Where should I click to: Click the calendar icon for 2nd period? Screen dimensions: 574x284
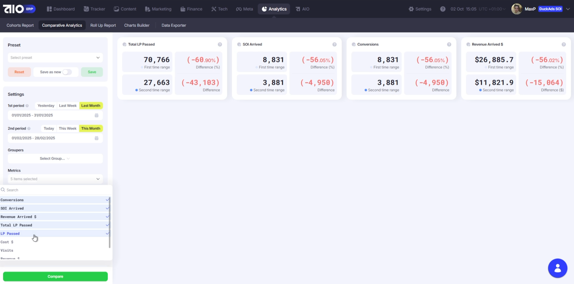click(97, 138)
